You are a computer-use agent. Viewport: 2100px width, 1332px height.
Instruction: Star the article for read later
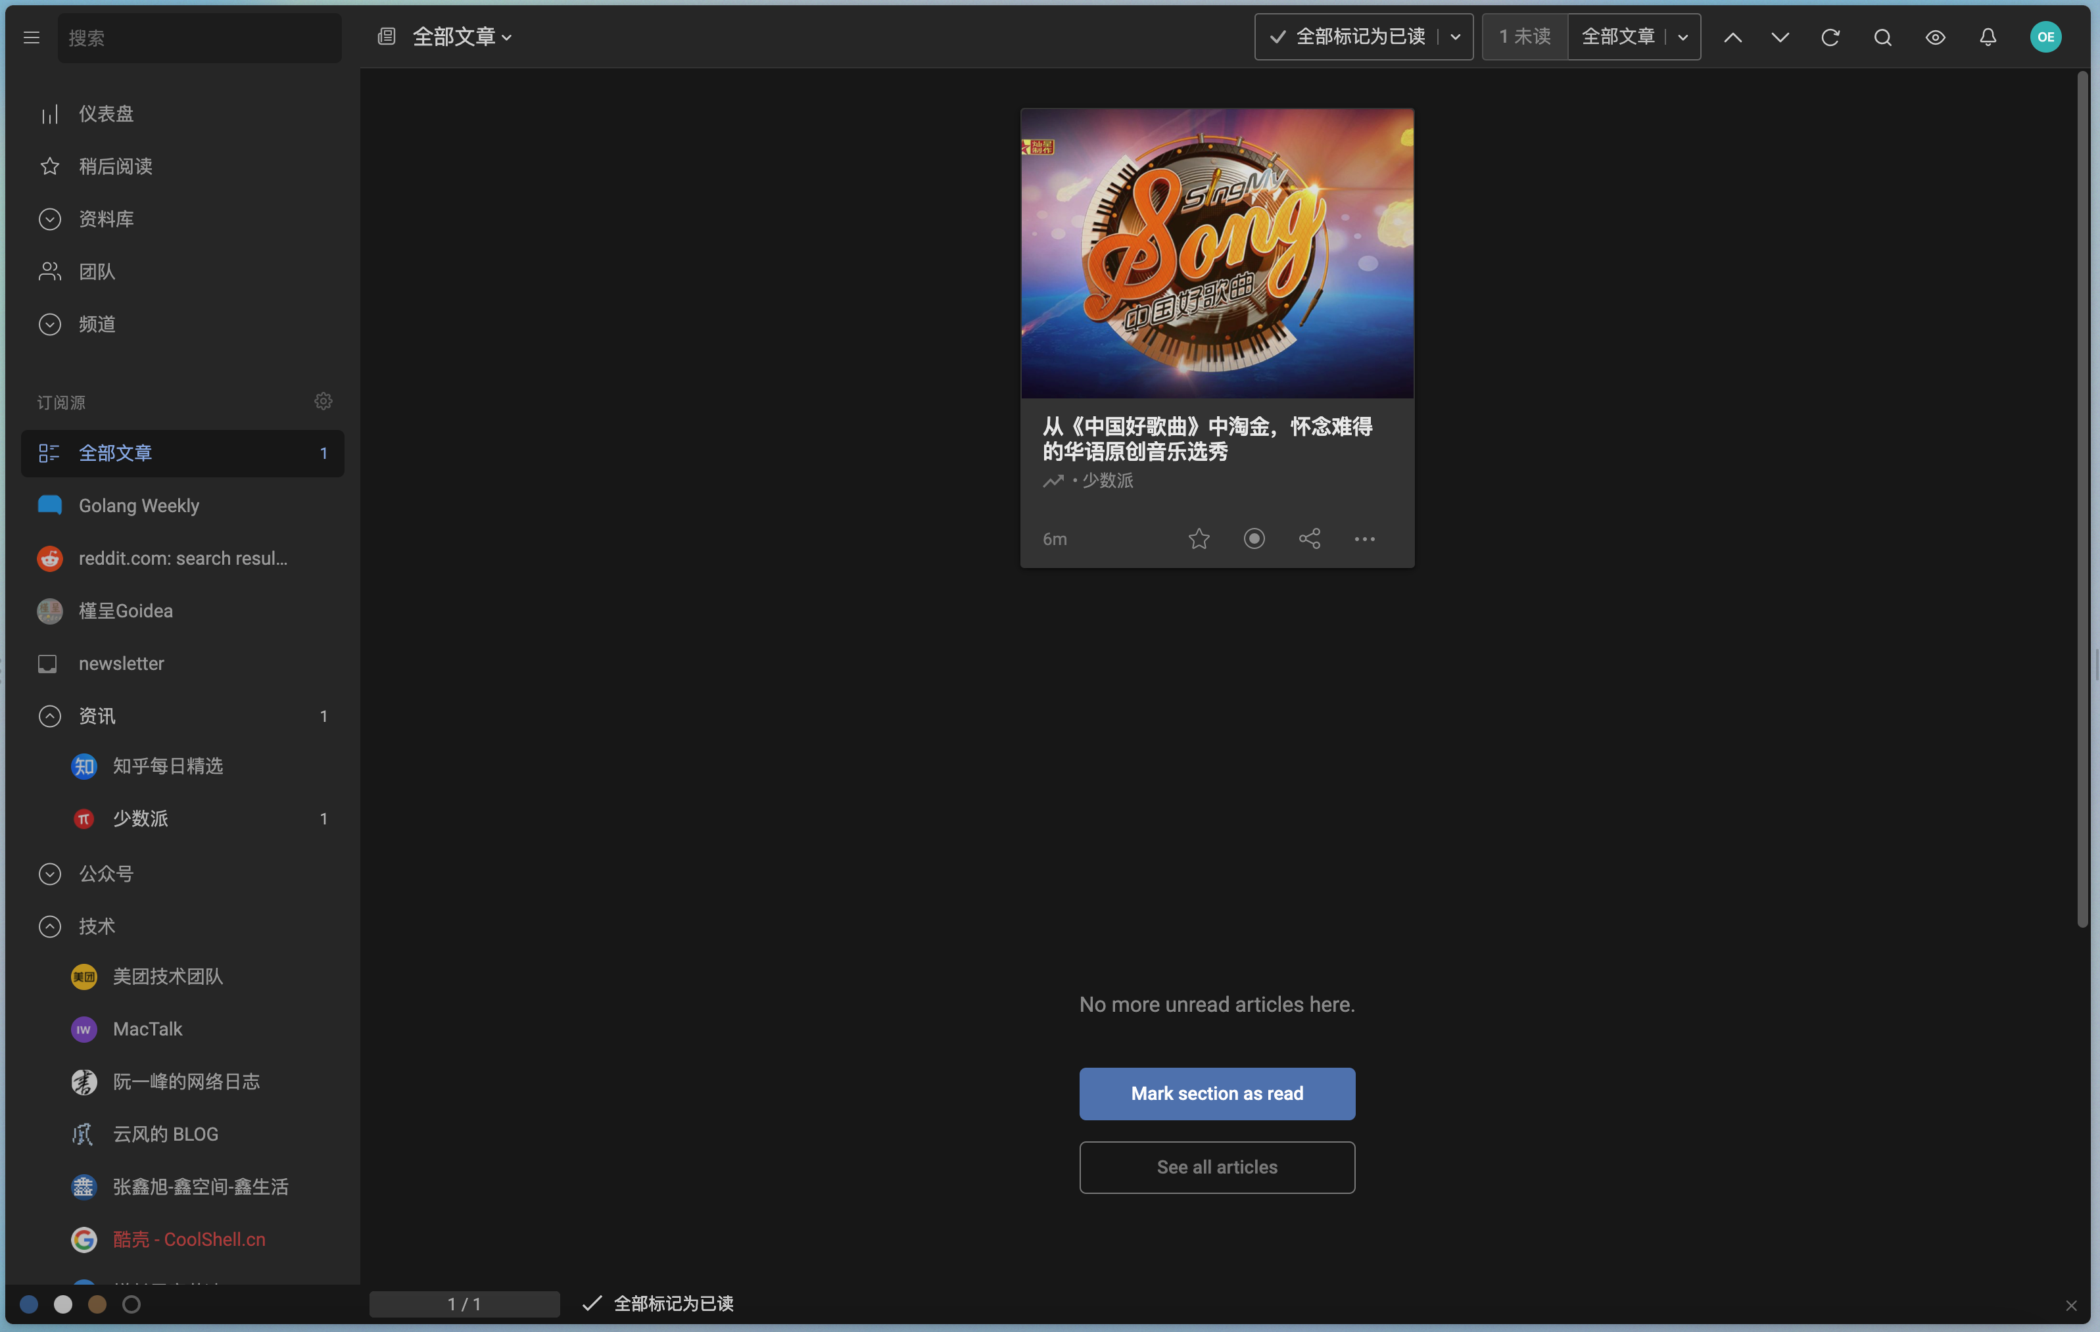click(x=1199, y=539)
